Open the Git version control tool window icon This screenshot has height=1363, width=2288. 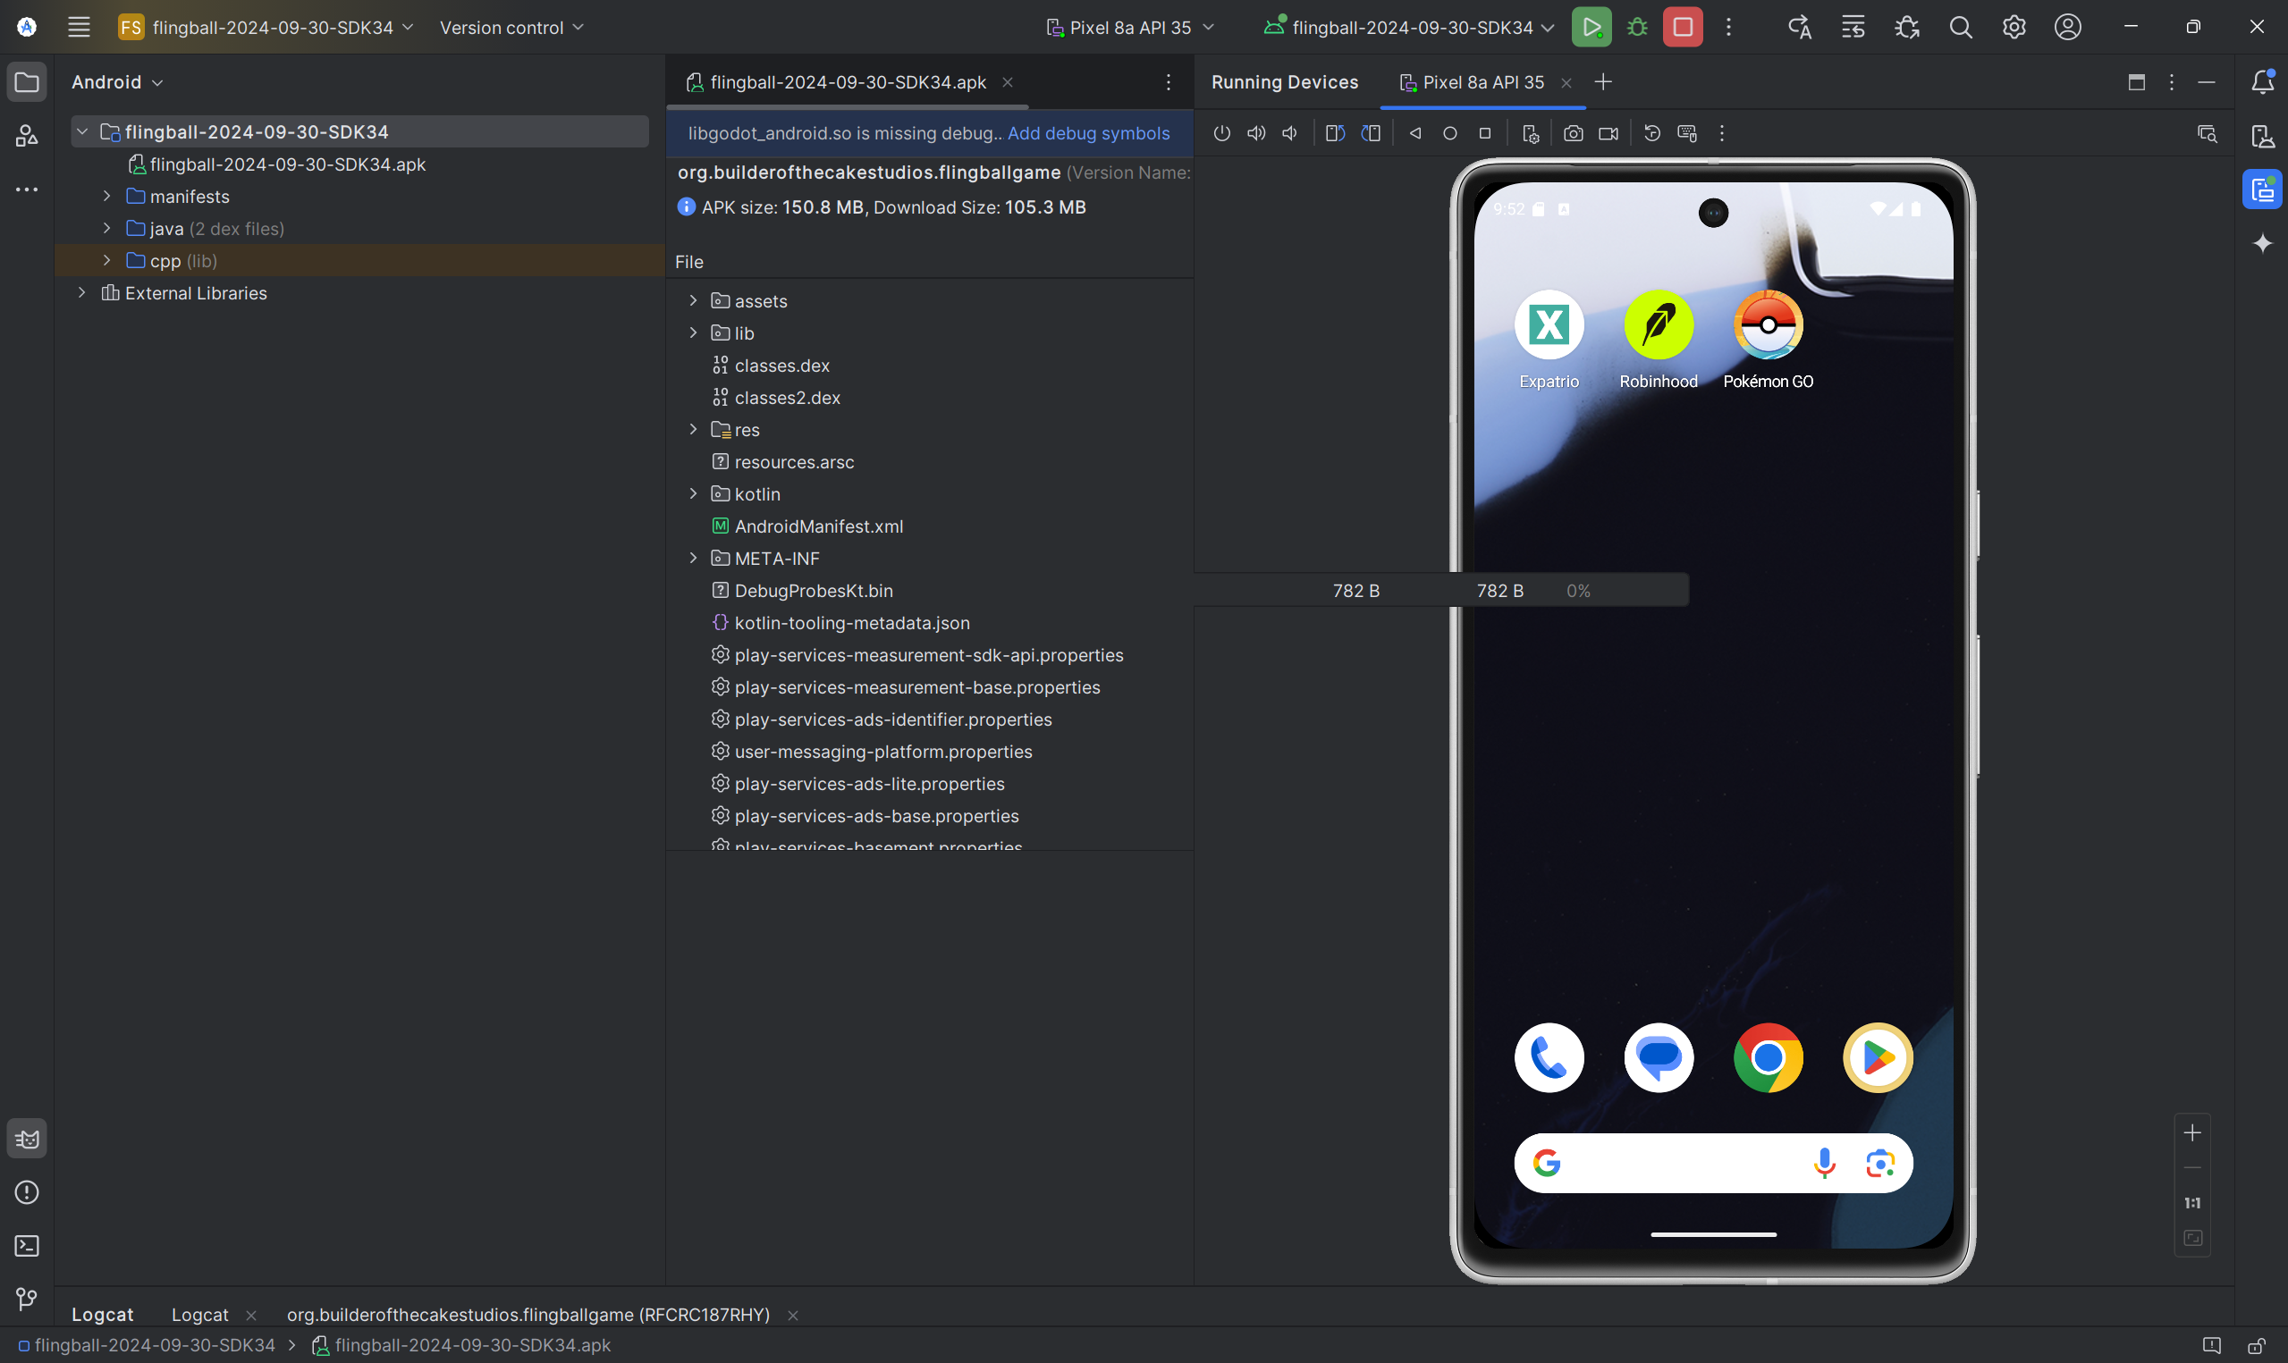[27, 1300]
